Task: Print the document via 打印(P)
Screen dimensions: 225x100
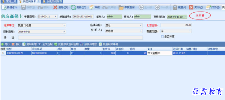Action: [213, 7]
